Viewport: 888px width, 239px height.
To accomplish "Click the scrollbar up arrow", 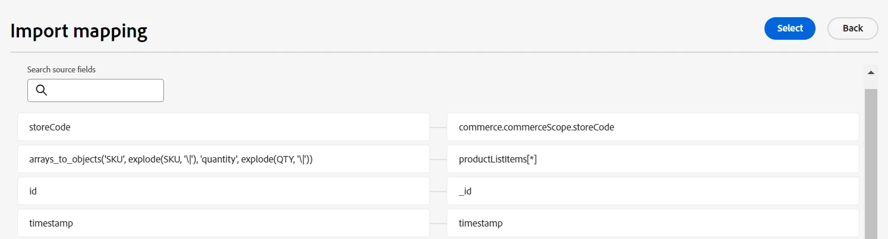I will [871, 73].
